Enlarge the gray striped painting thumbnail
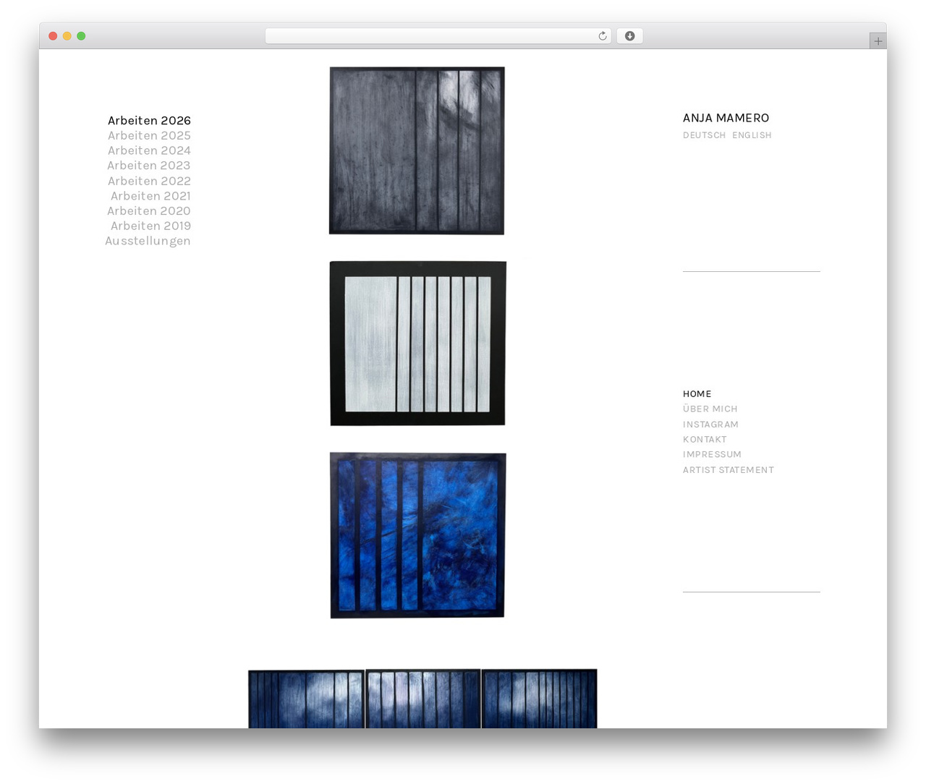The height and width of the screenshot is (784, 926). [x=417, y=150]
